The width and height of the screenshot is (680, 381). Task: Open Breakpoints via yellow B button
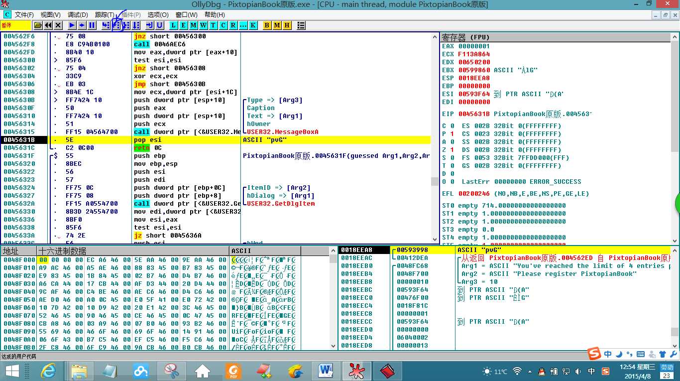(267, 25)
